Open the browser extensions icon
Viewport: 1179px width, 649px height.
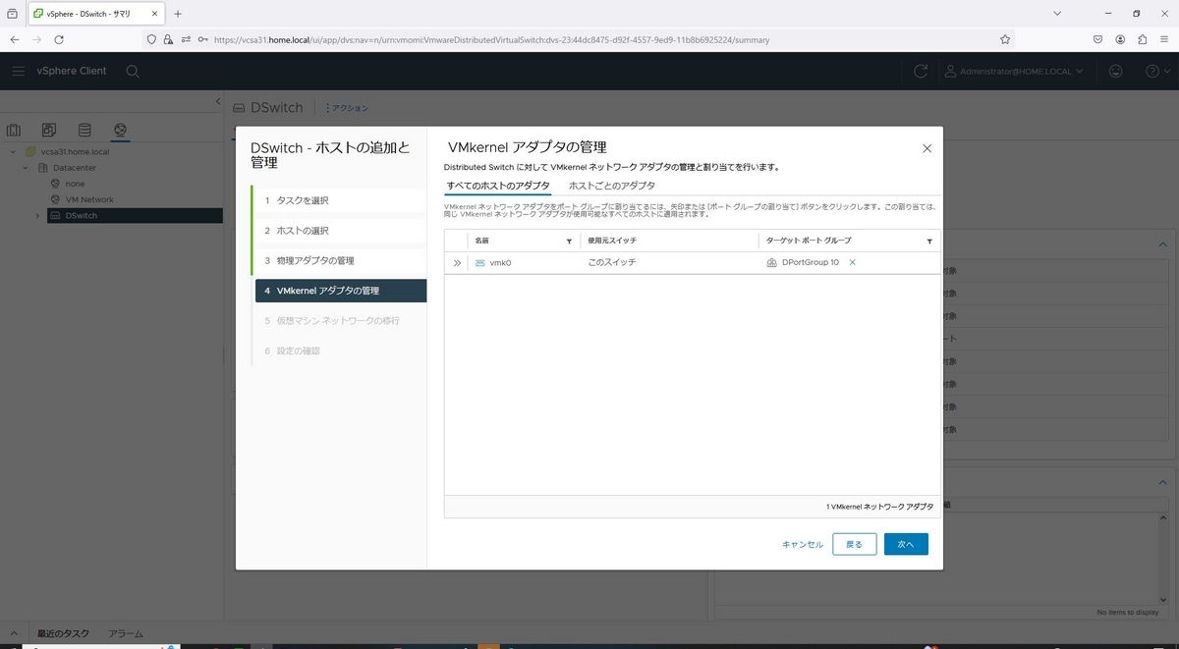(1143, 39)
